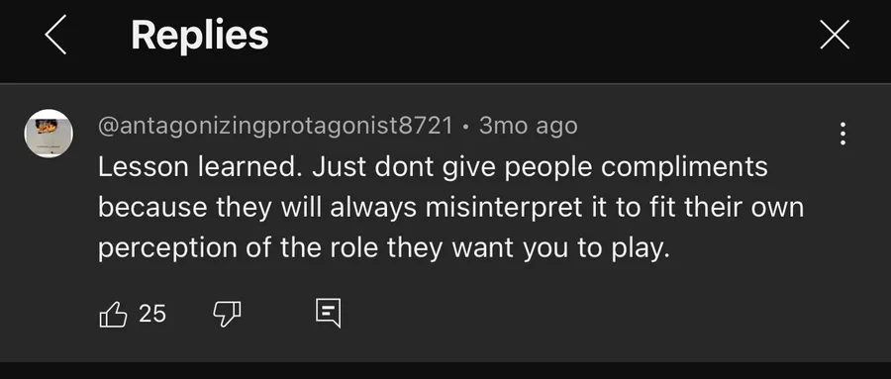The height and width of the screenshot is (379, 891).
Task: Tap the empty space right of reply icon
Action: point(597,314)
